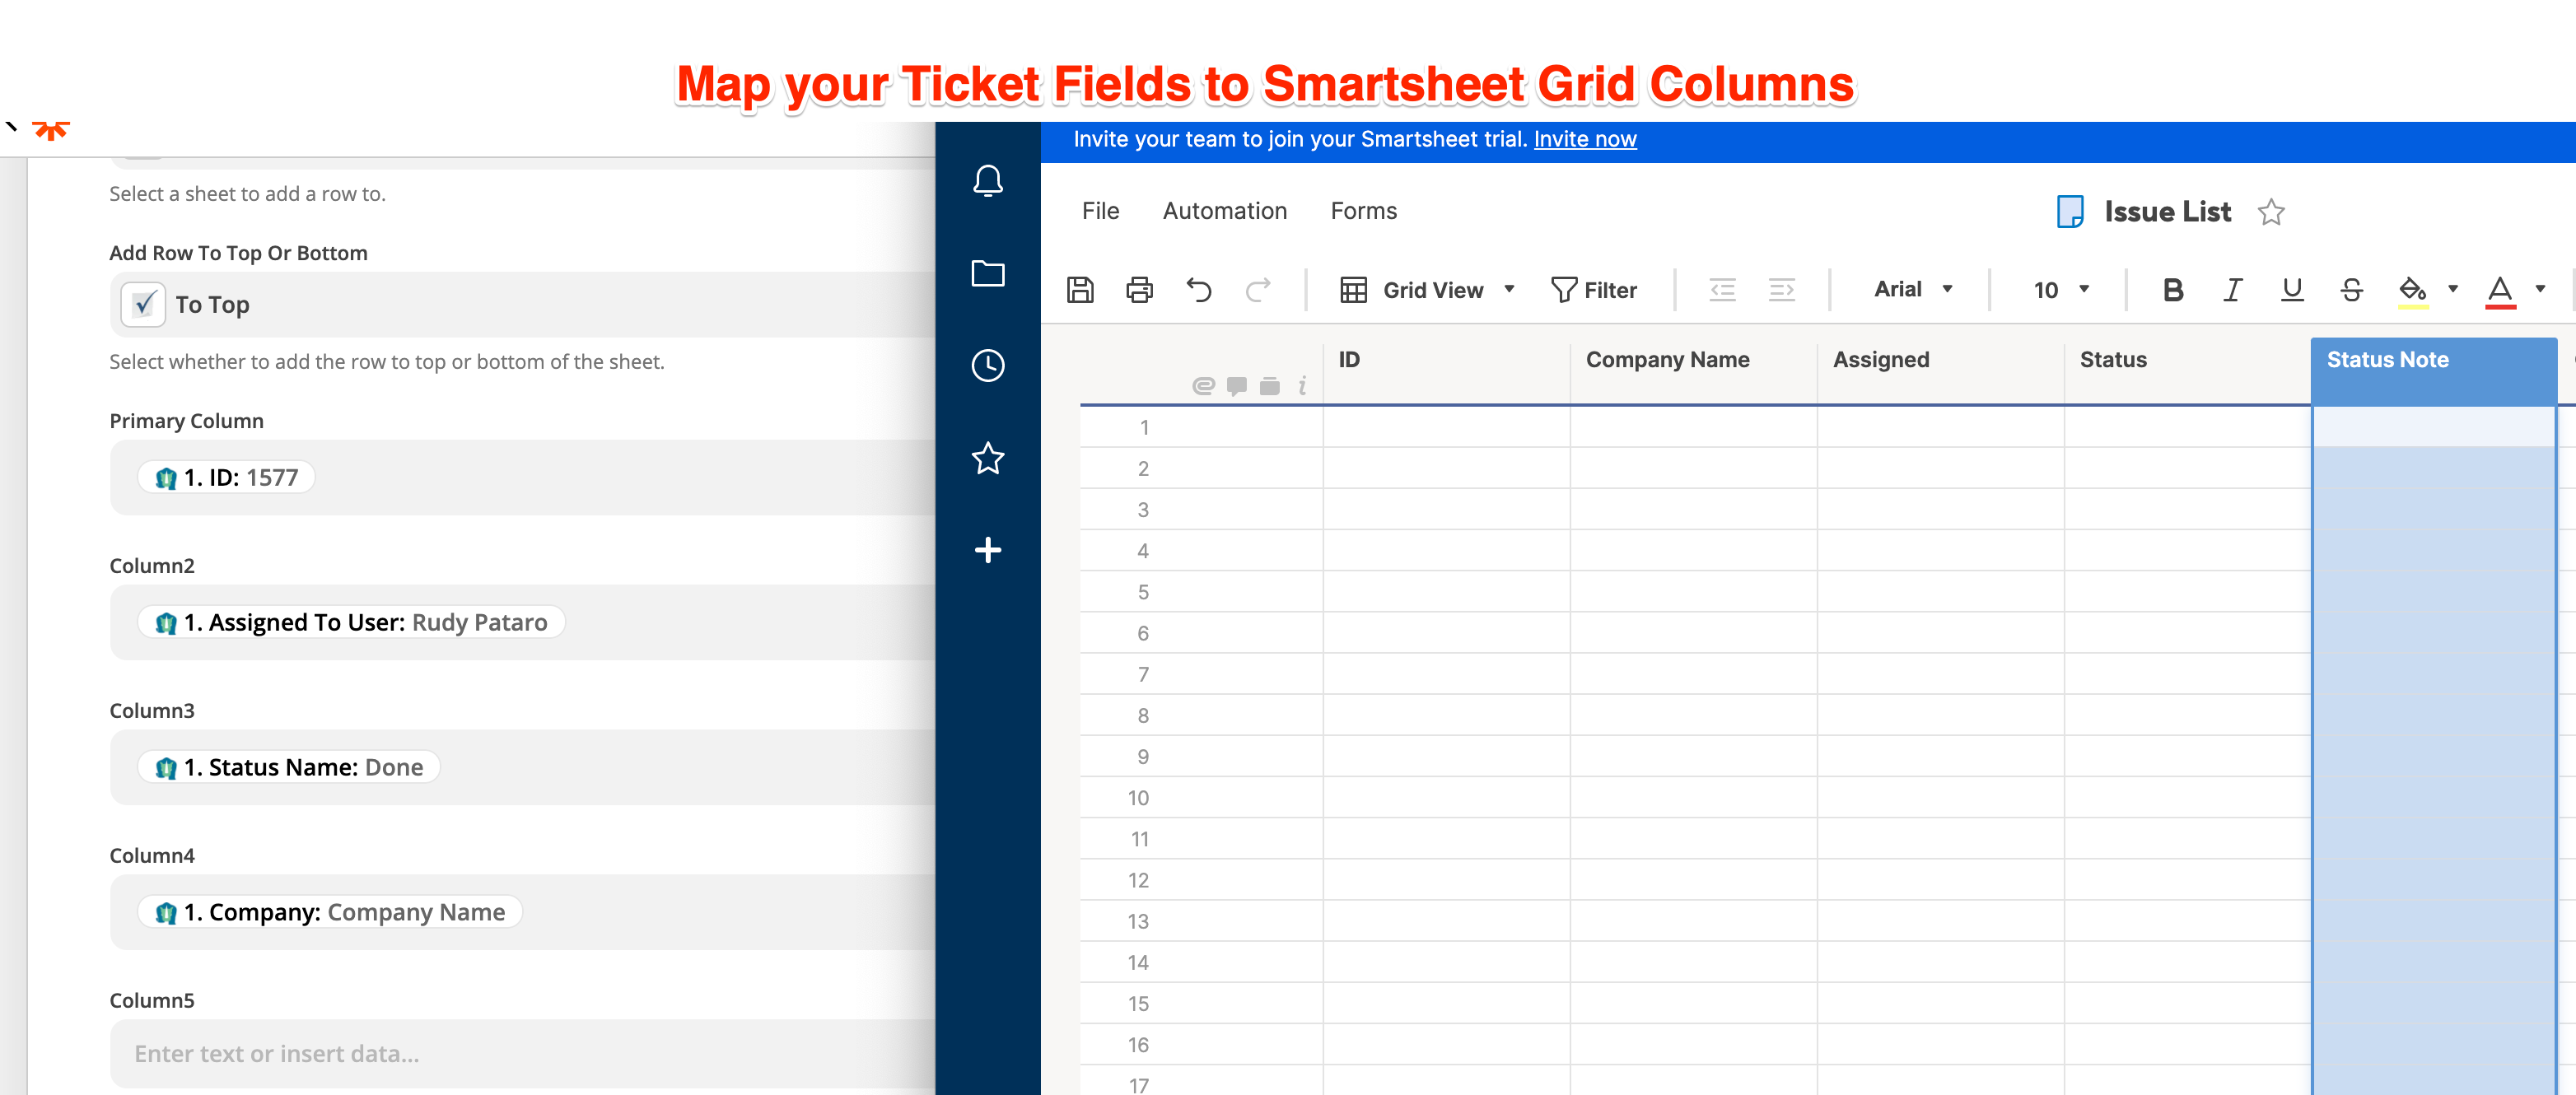
Task: Select the 'Assigned To User: Rudy Pataro' pill
Action: [x=351, y=622]
